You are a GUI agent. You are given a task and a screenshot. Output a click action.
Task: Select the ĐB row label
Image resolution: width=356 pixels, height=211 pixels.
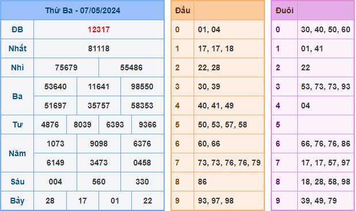click(x=17, y=29)
